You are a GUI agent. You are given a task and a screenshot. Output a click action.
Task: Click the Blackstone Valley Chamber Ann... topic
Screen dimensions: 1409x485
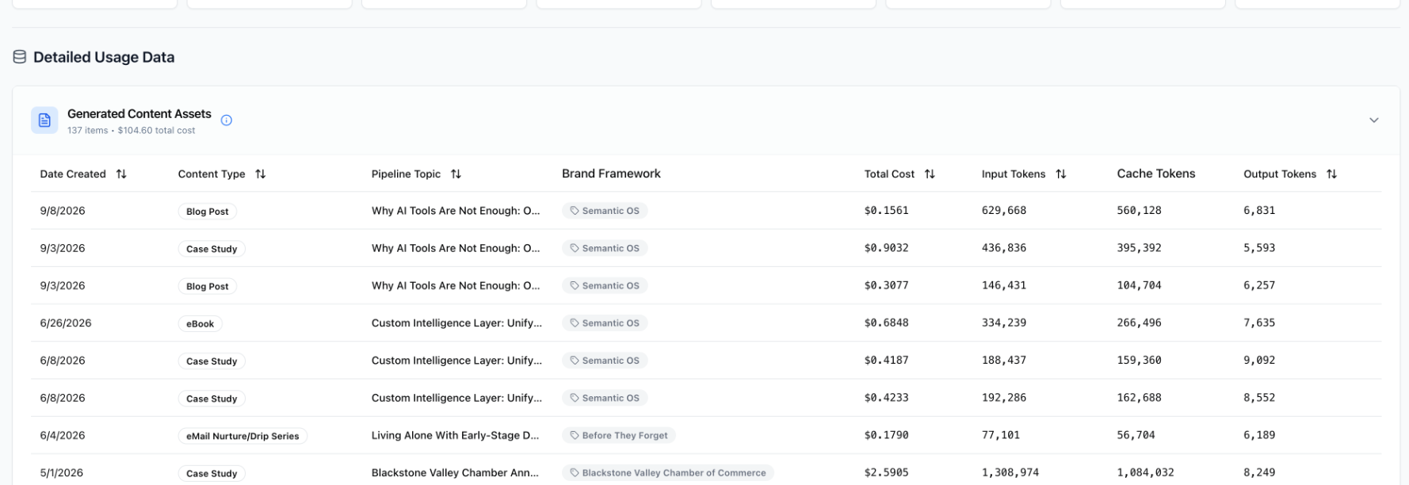(x=455, y=473)
